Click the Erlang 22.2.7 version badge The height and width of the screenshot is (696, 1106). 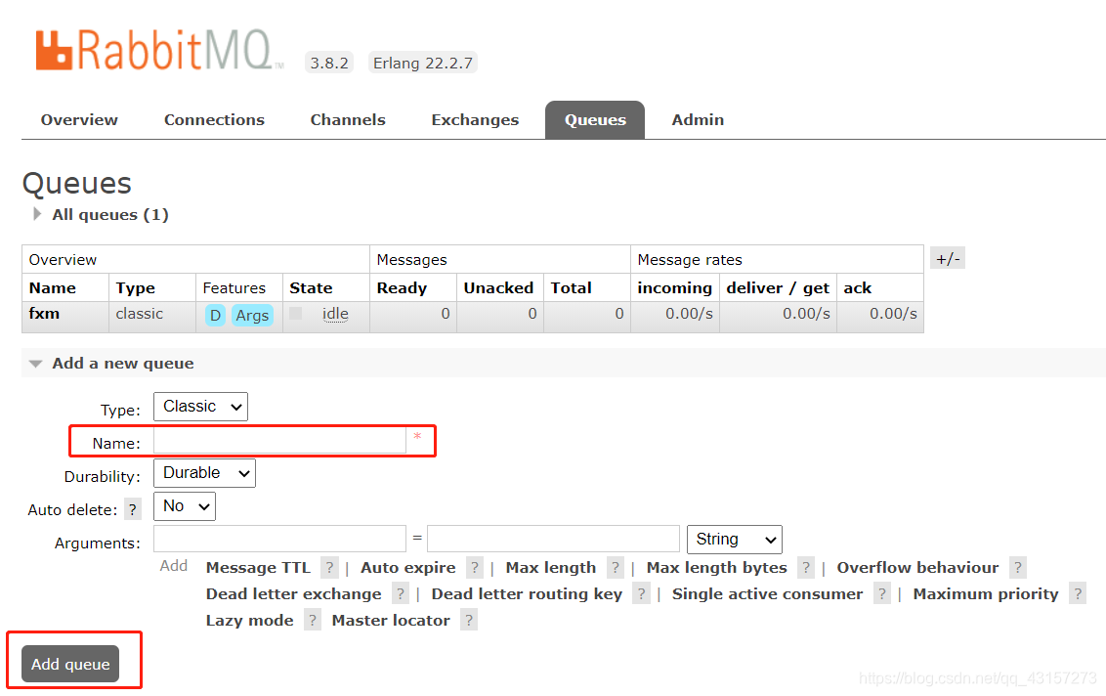(x=422, y=63)
